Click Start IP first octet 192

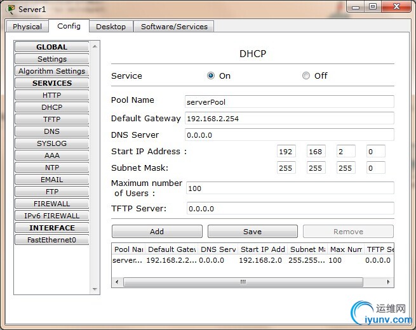[x=286, y=151]
